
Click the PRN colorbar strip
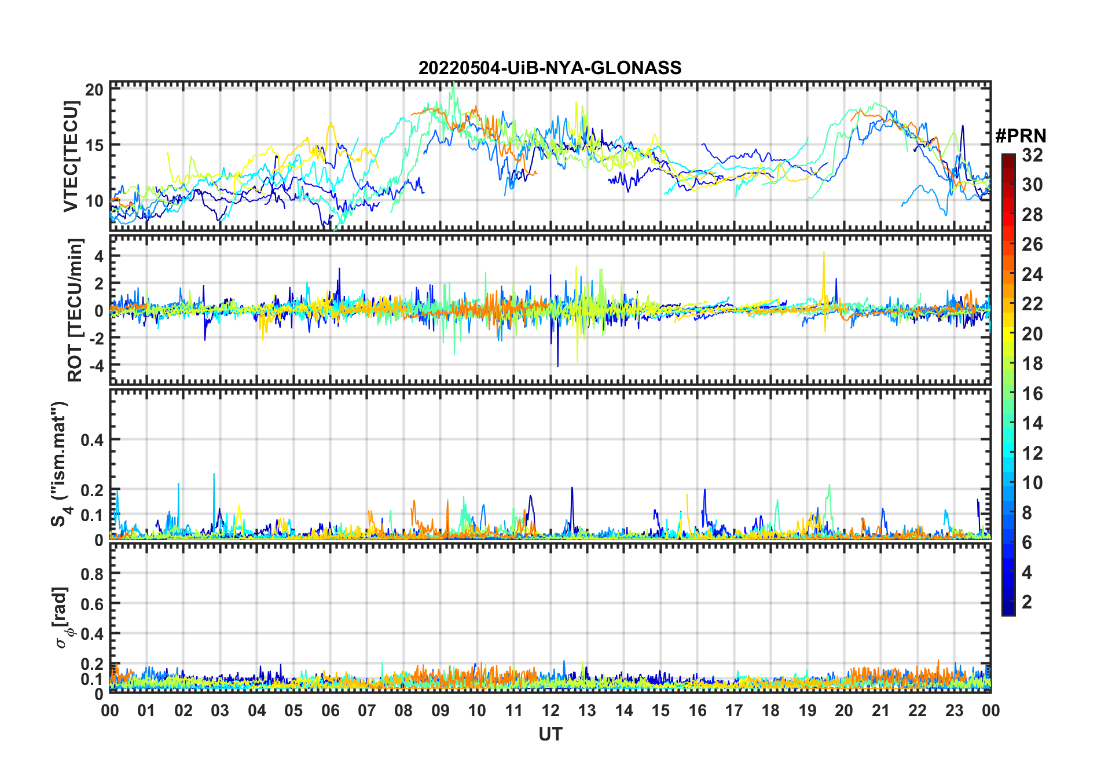pyautogui.click(x=1008, y=384)
